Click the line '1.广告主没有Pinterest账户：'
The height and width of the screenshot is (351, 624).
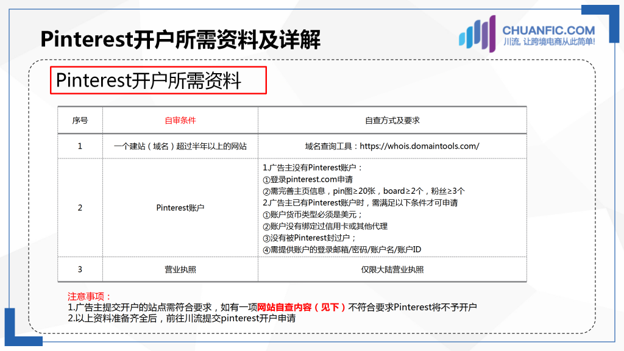click(x=313, y=168)
